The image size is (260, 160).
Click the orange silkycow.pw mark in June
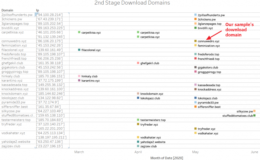point(254,111)
